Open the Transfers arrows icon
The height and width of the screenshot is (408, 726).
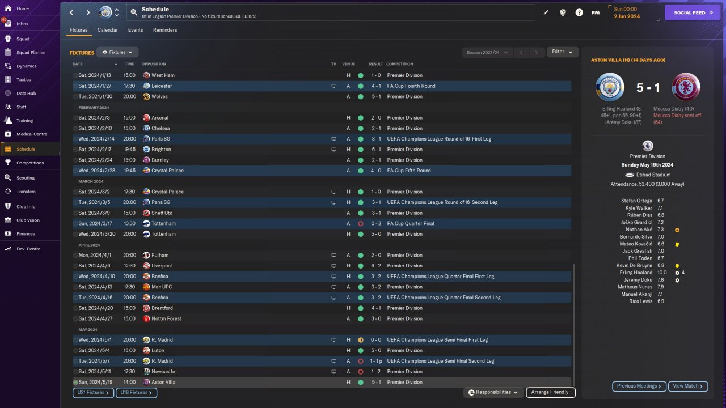point(8,192)
